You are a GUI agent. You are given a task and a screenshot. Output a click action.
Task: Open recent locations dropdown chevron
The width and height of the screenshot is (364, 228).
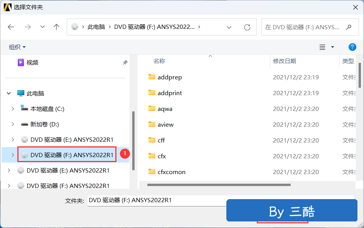[x=42, y=27]
